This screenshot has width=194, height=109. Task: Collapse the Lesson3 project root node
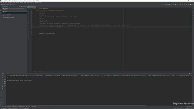(2, 8)
